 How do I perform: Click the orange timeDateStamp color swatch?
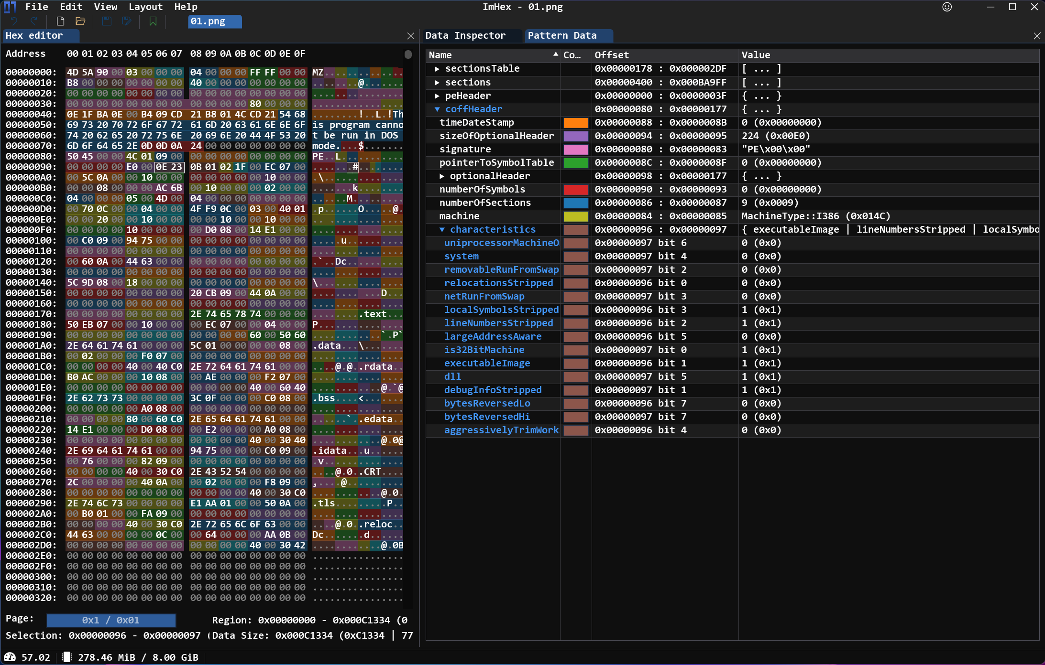tap(575, 122)
